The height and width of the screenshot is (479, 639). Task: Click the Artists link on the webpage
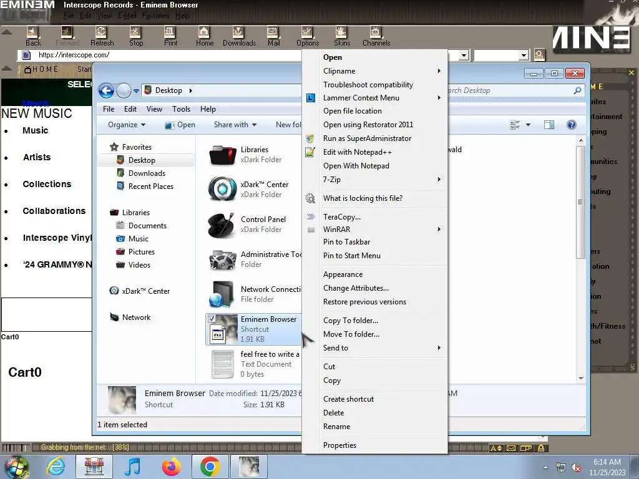pyautogui.click(x=37, y=157)
